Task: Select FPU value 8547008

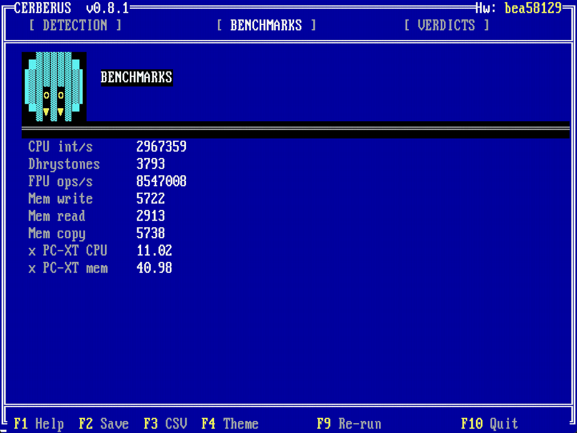Action: click(x=161, y=181)
